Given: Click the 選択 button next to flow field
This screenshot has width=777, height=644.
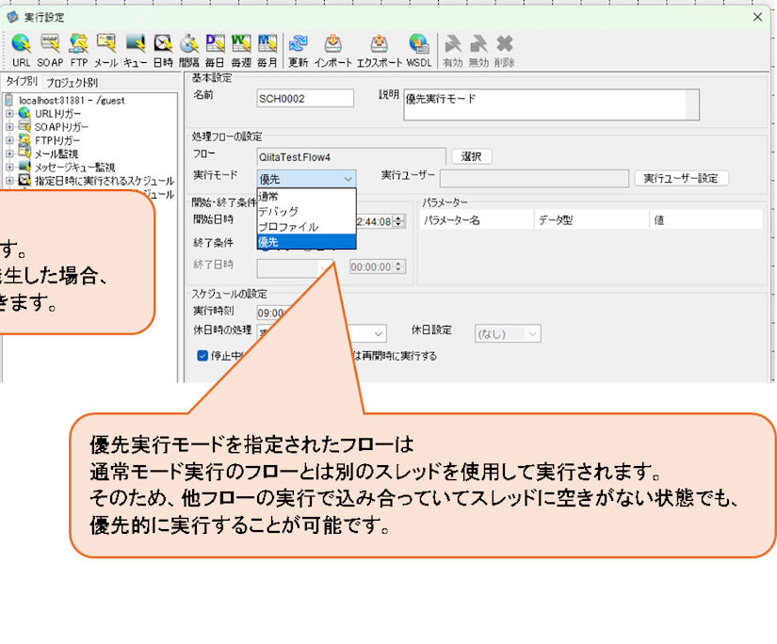Looking at the screenshot, I should (x=471, y=155).
